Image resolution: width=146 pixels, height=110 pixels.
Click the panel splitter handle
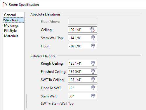point(26,101)
